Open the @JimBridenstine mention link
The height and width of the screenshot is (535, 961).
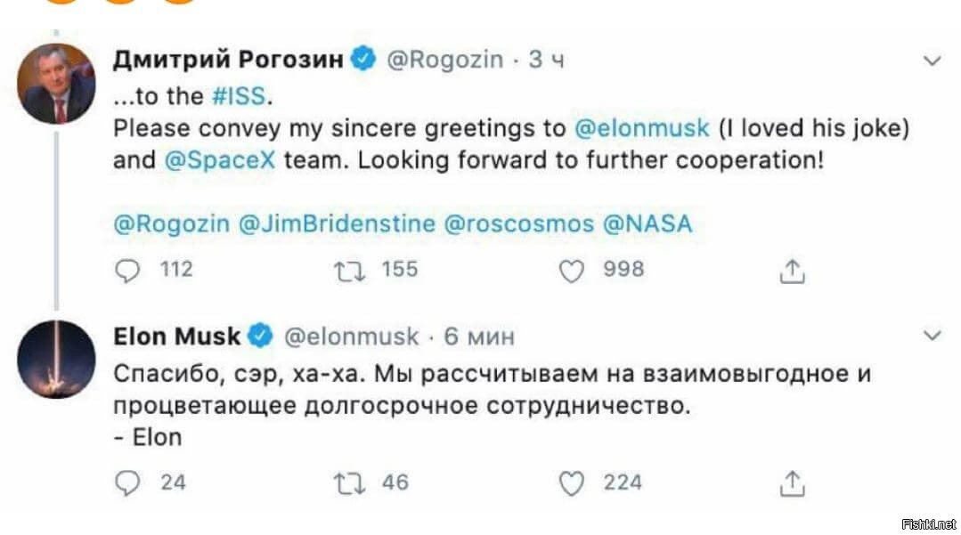pyautogui.click(x=338, y=223)
